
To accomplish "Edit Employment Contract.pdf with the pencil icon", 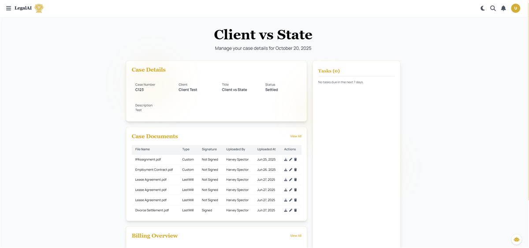I will pos(291,170).
